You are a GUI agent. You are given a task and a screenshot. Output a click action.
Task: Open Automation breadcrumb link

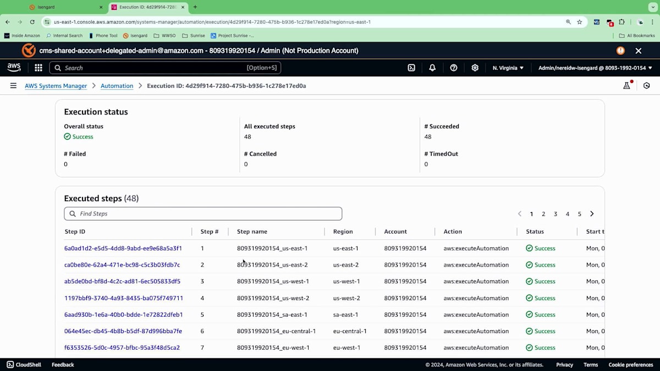[x=117, y=86]
